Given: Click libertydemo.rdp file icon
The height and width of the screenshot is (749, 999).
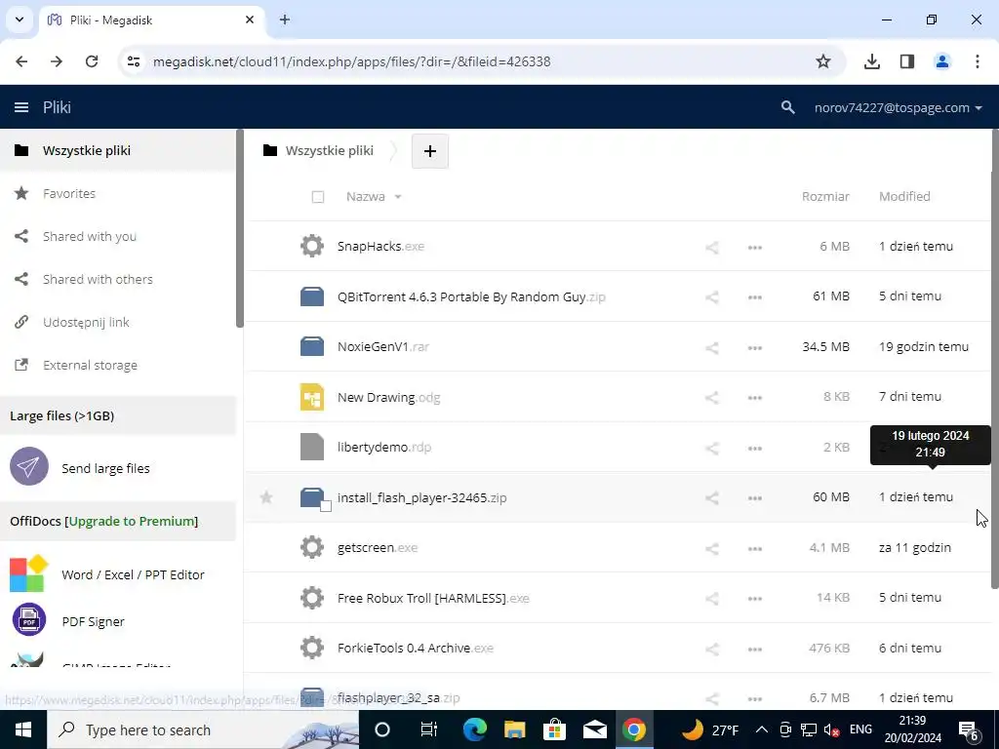Looking at the screenshot, I should coord(312,447).
